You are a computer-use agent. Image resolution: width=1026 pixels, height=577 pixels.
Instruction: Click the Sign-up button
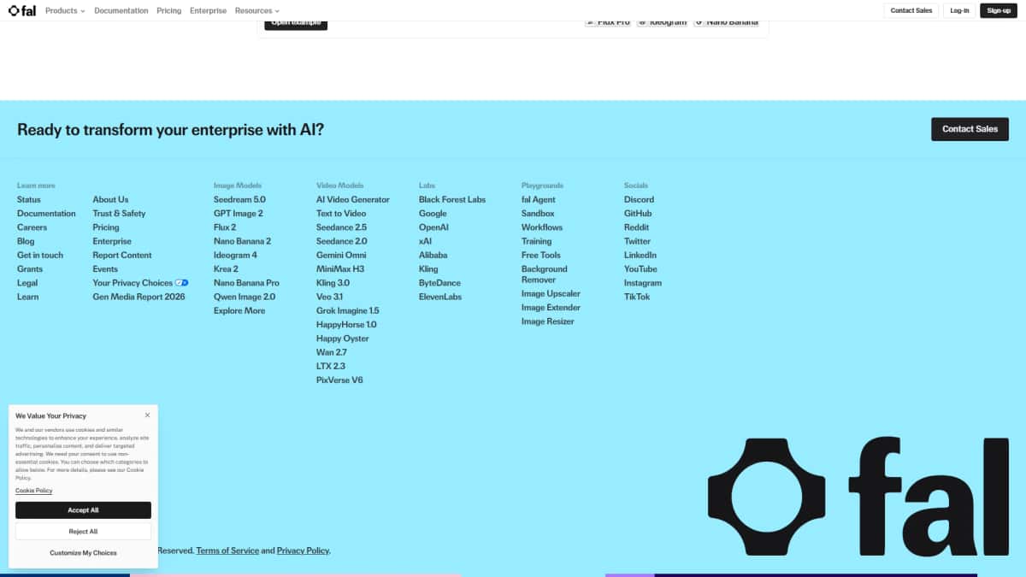point(999,10)
